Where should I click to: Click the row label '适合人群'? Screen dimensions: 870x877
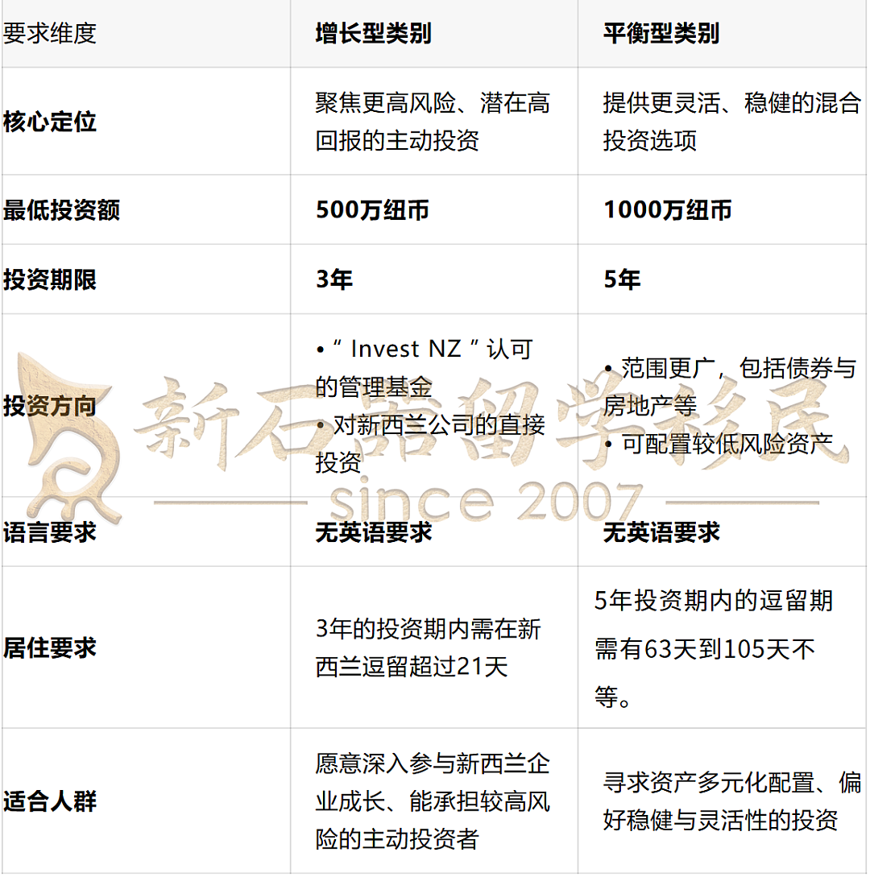click(50, 801)
